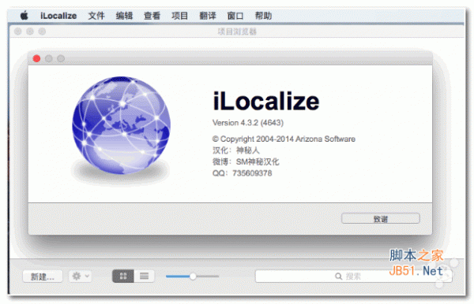The width and height of the screenshot is (474, 304).
Task: Close the About iLocalize window
Action: pyautogui.click(x=36, y=58)
